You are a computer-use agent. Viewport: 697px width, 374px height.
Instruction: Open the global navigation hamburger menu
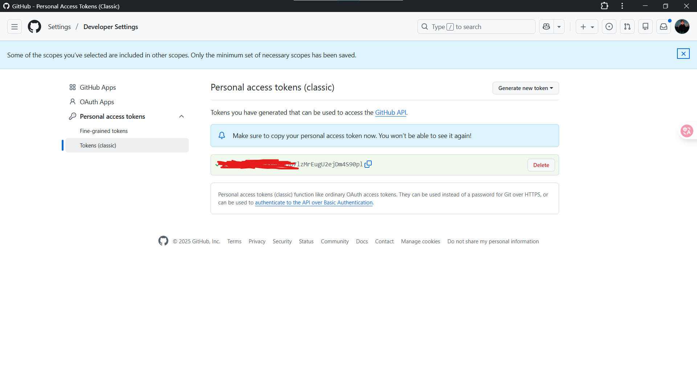(15, 27)
